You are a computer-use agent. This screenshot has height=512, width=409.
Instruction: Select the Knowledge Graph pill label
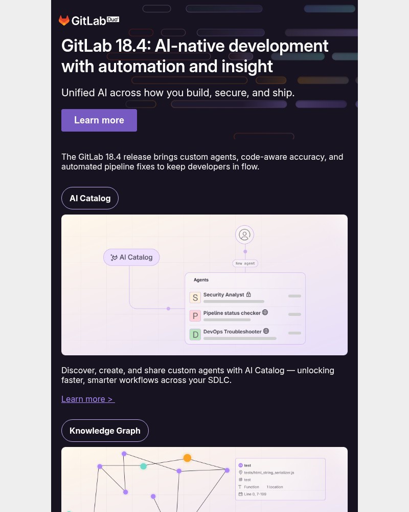coord(105,431)
